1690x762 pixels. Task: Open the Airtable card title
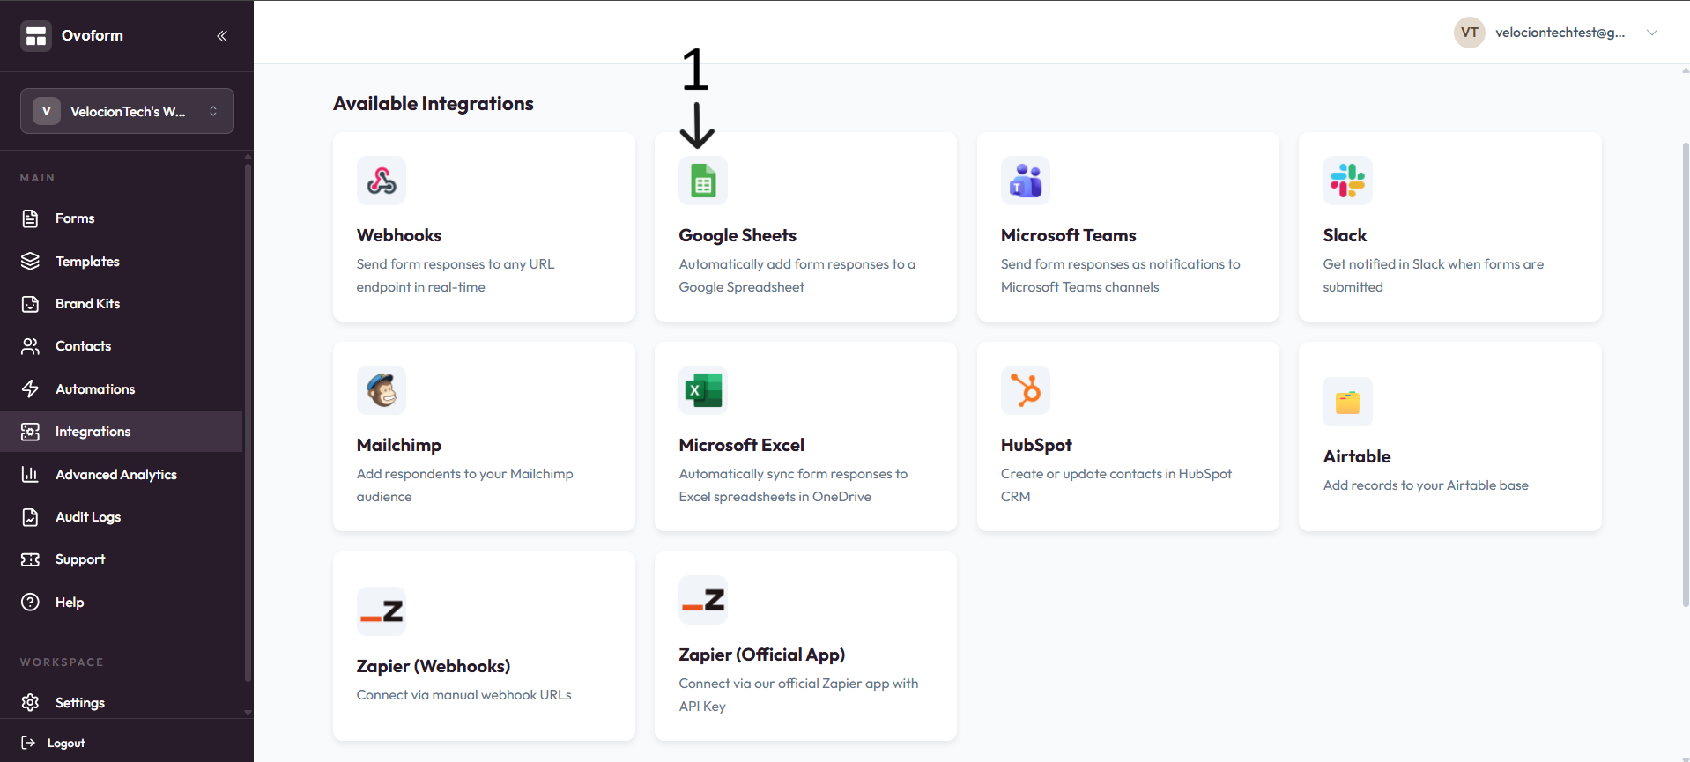1357,456
